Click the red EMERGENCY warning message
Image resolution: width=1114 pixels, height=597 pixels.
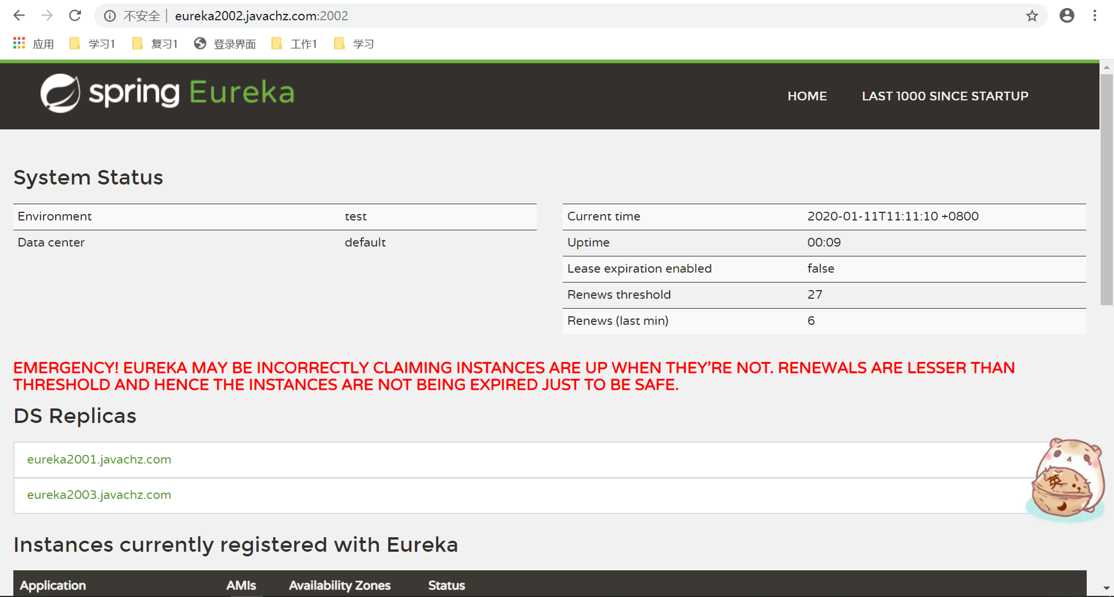pos(514,376)
